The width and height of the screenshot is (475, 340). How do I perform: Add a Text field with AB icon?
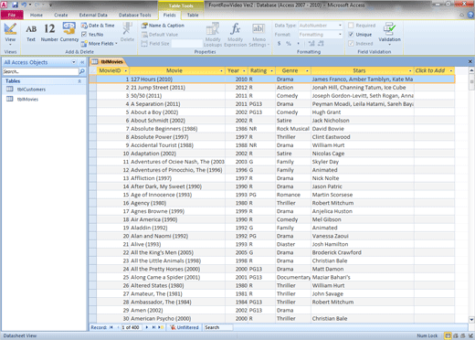click(31, 33)
